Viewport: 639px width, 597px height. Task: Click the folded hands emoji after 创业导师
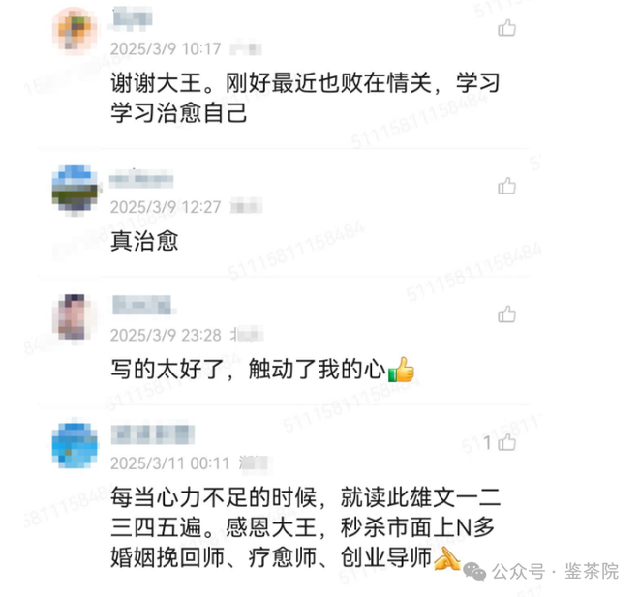446,558
